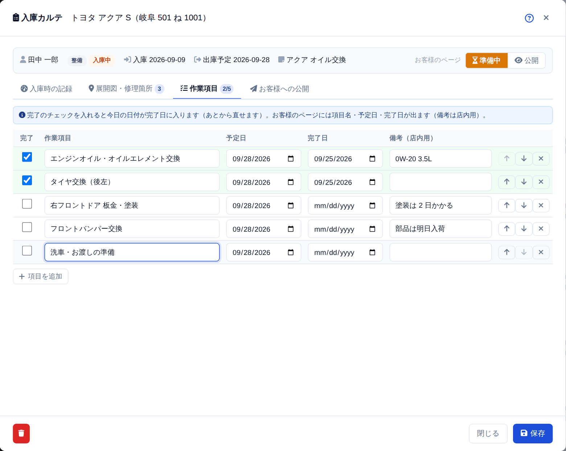Set customer page to 準備中
Image resolution: width=566 pixels, height=451 pixels.
pos(487,60)
